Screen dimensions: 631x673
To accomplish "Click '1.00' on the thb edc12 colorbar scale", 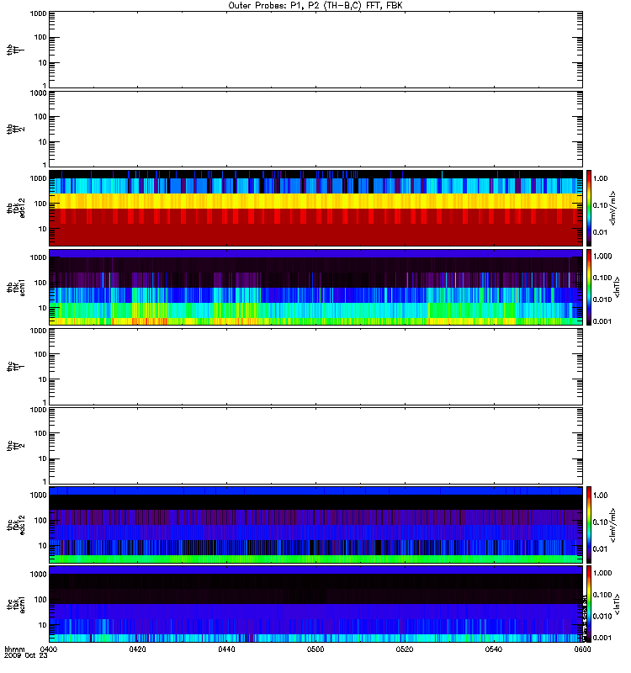I will pos(600,178).
